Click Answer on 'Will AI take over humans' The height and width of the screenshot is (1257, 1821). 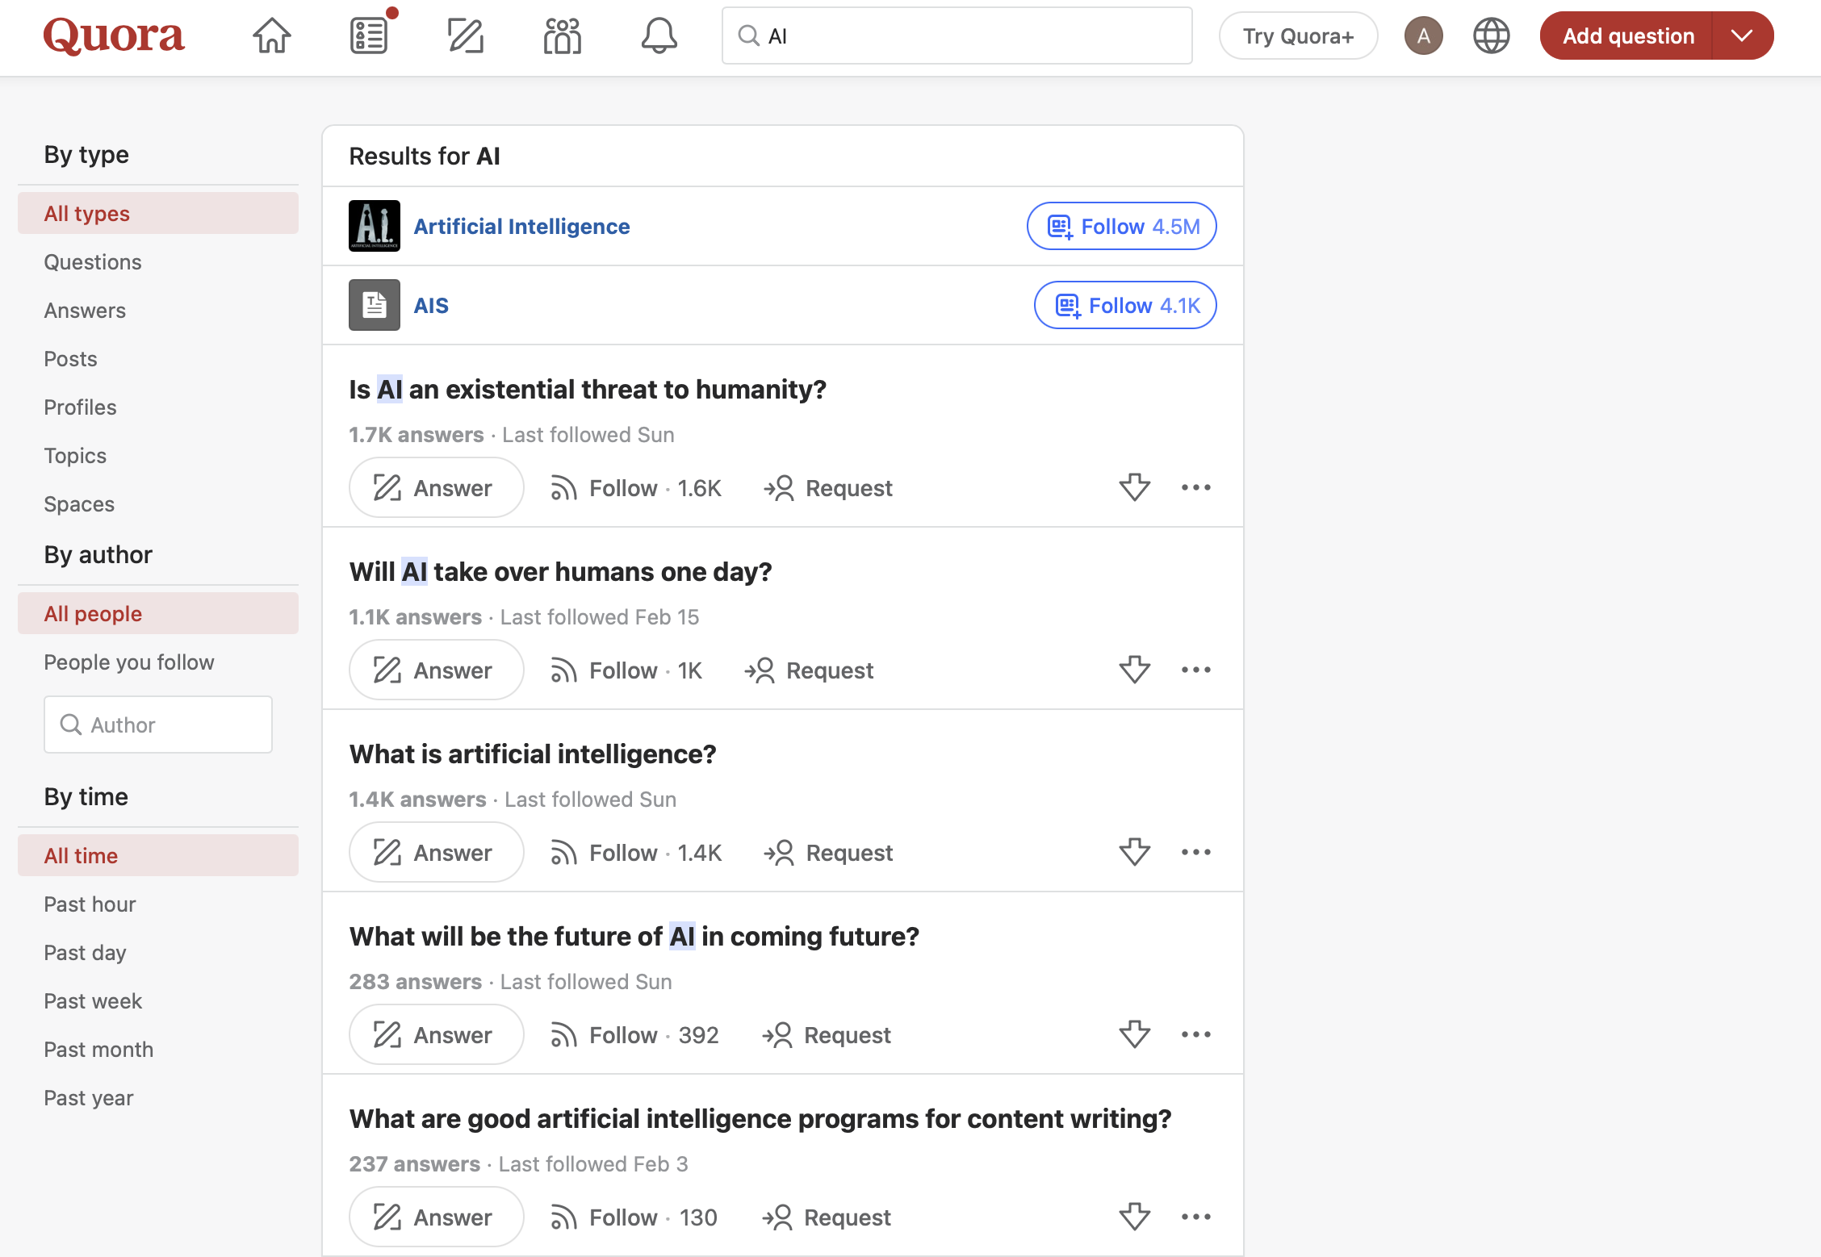coord(436,670)
